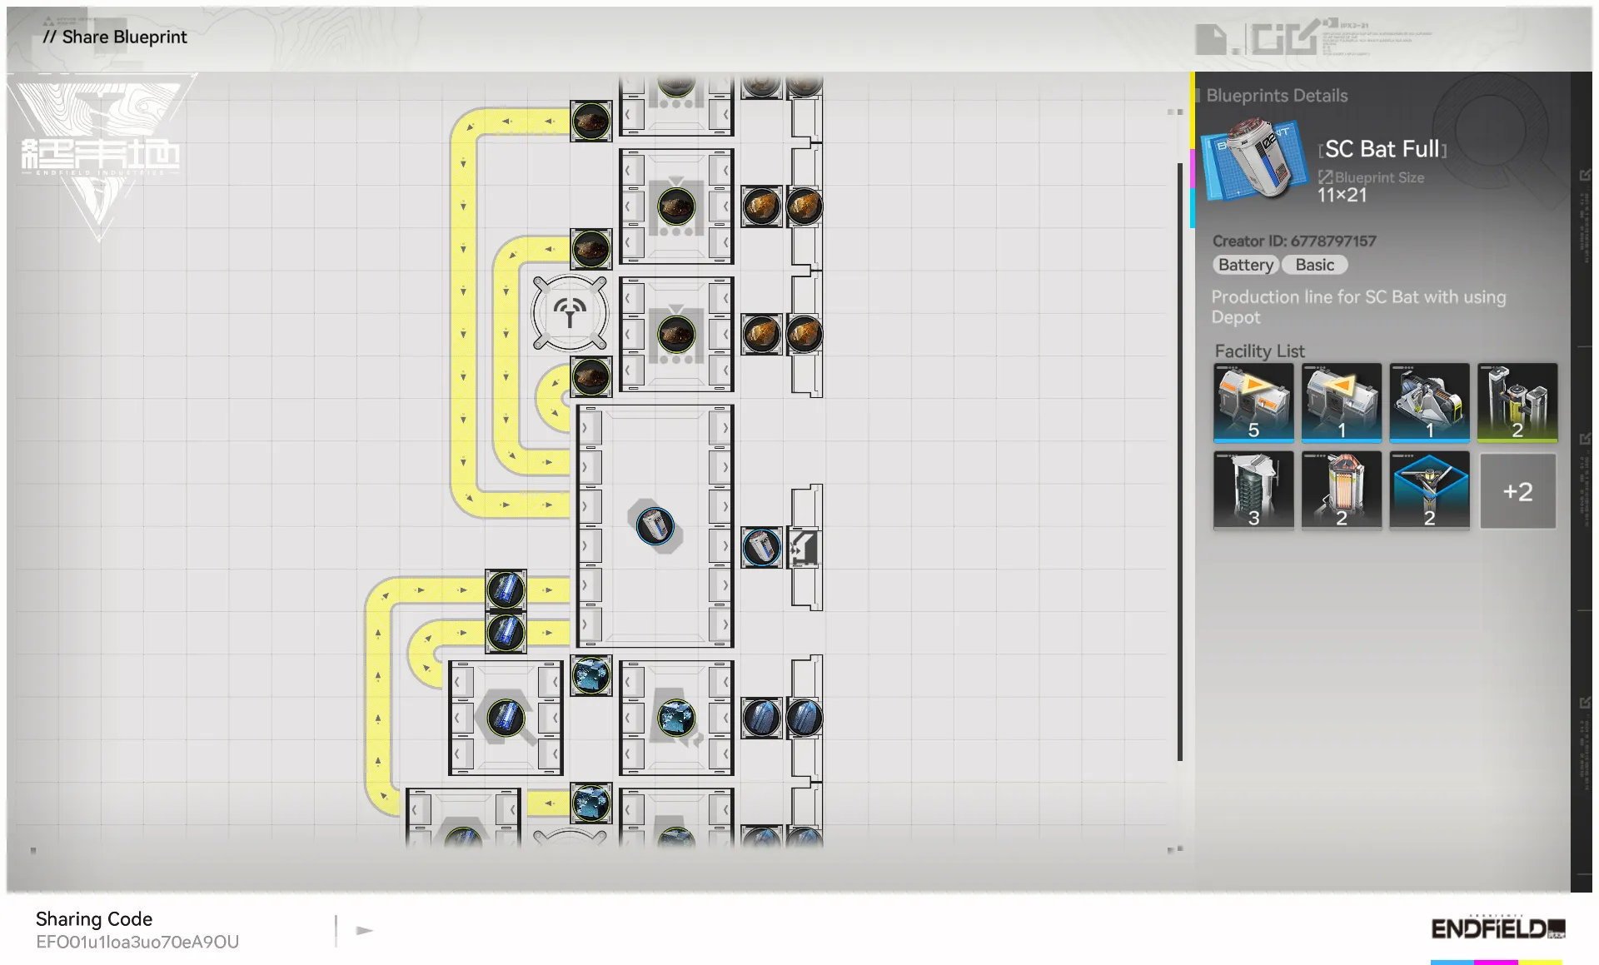The image size is (1599, 965).
Task: Click the Blueprints Details panel heading
Action: (x=1276, y=96)
